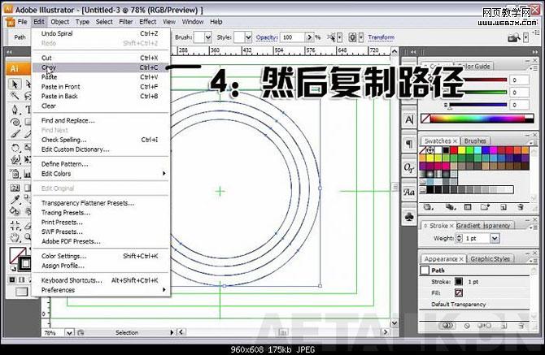Open the Symbols club dock icon
Image resolution: width=545 pixels, height=355 pixels.
point(409,217)
